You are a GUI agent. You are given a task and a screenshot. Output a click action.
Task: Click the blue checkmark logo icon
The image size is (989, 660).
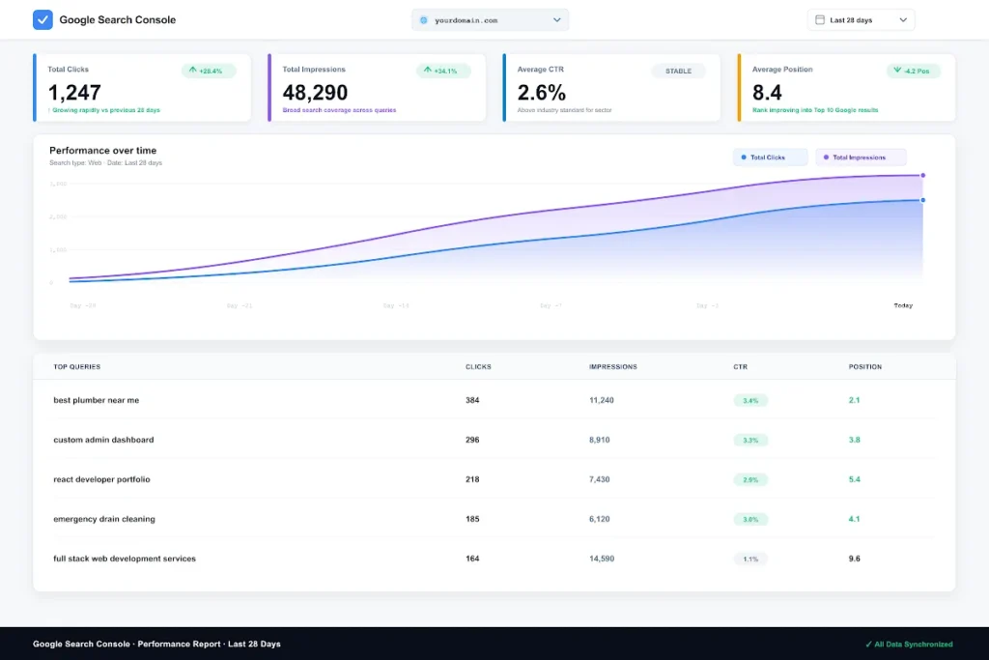pyautogui.click(x=42, y=19)
